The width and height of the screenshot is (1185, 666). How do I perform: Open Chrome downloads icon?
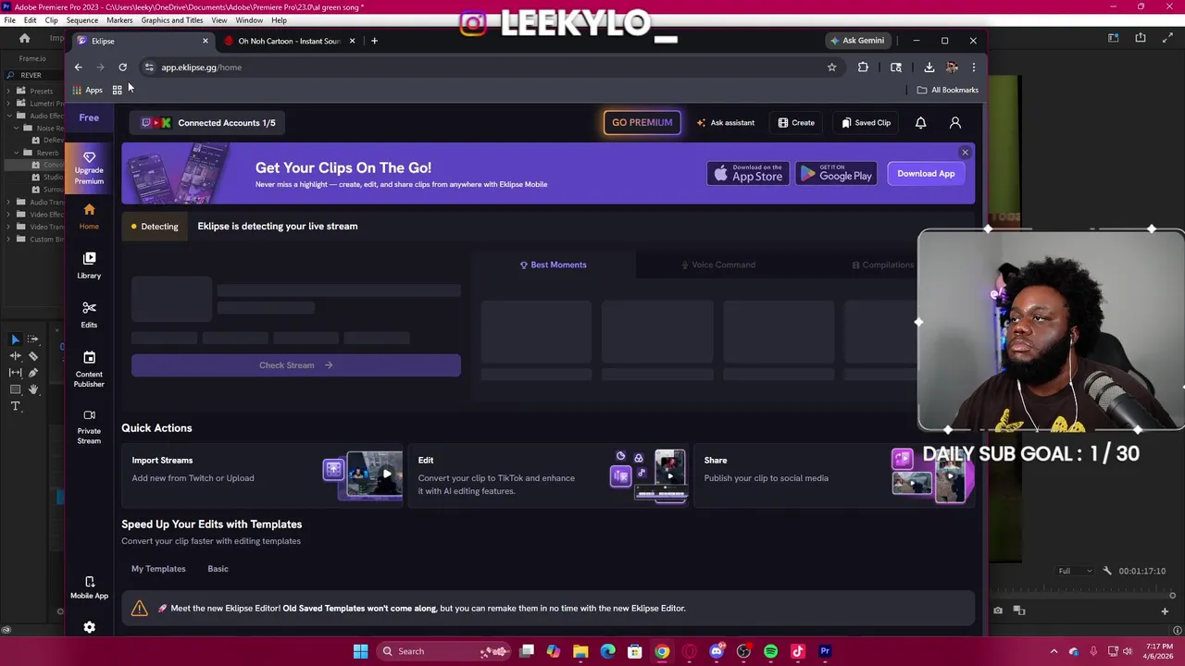coord(929,67)
